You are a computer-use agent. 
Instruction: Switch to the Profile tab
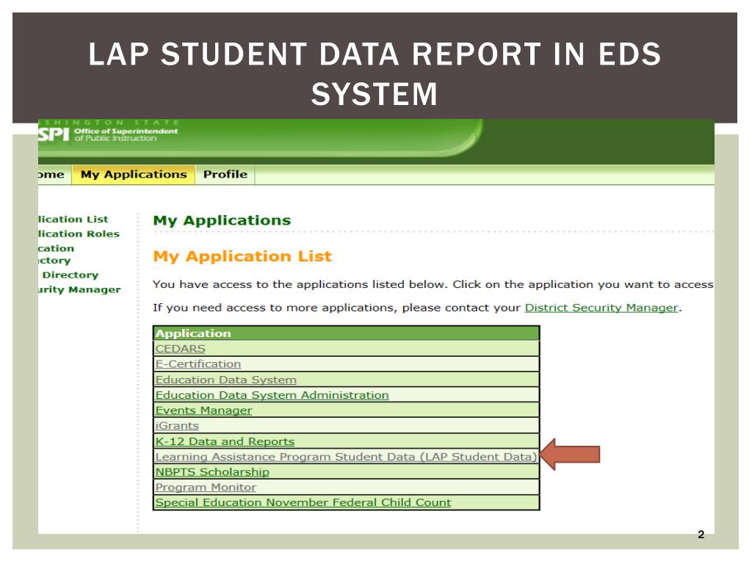[x=225, y=175]
